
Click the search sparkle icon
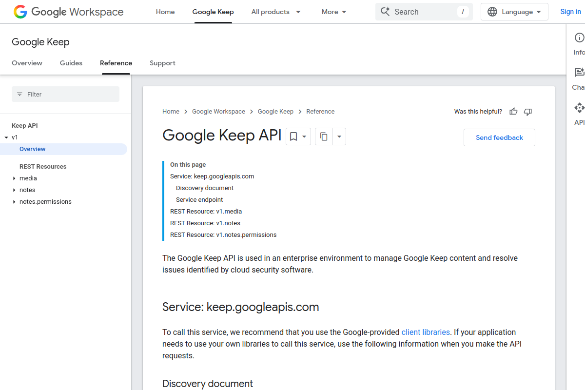pyautogui.click(x=385, y=12)
